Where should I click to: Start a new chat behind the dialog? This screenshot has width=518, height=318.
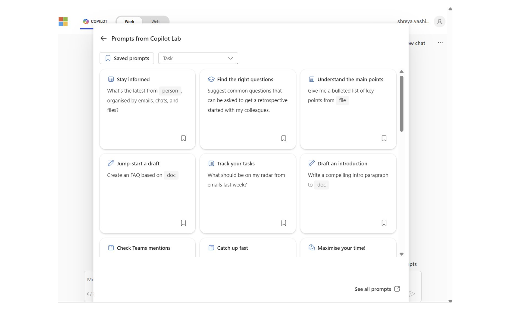(417, 43)
